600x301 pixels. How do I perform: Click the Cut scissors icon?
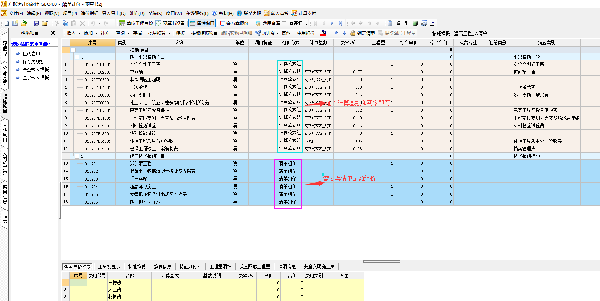click(x=57, y=23)
